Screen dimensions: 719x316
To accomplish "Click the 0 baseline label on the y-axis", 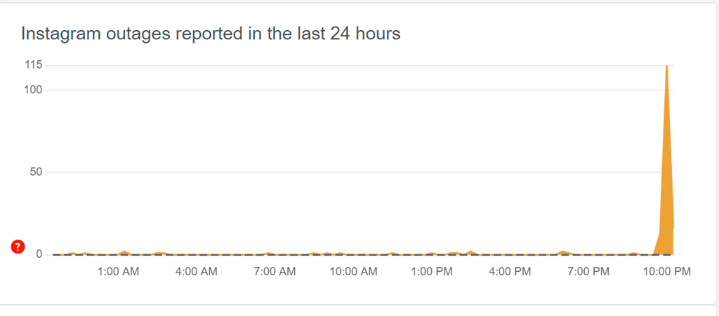I will [x=39, y=254].
